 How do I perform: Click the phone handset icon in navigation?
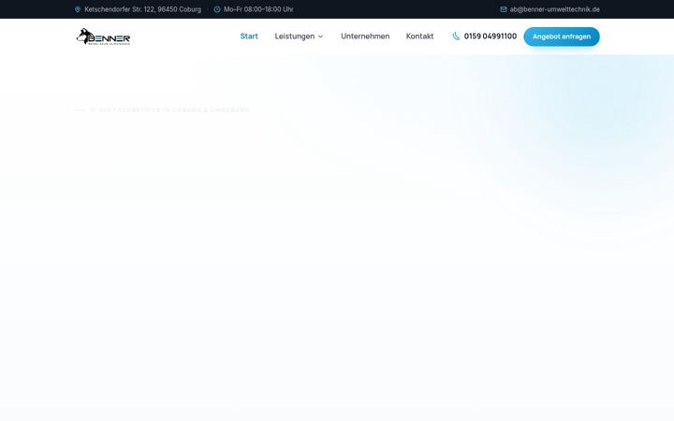click(456, 36)
